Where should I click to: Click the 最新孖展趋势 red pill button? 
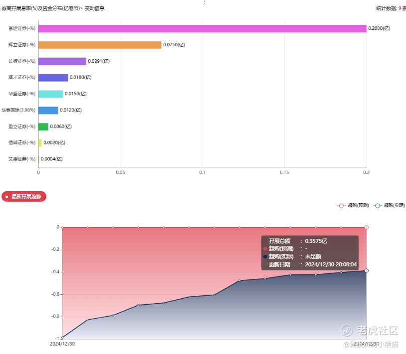tap(24, 196)
